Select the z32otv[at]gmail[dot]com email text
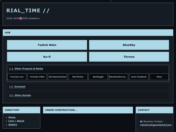Image resolution: width=176 pixels, height=132 pixels. 156,125
